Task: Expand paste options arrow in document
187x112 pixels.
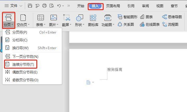Action: coord(93,82)
